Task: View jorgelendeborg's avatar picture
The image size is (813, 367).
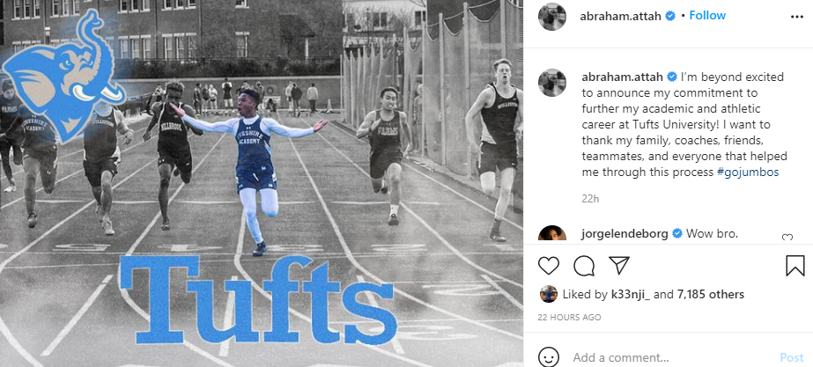Action: click(x=552, y=234)
